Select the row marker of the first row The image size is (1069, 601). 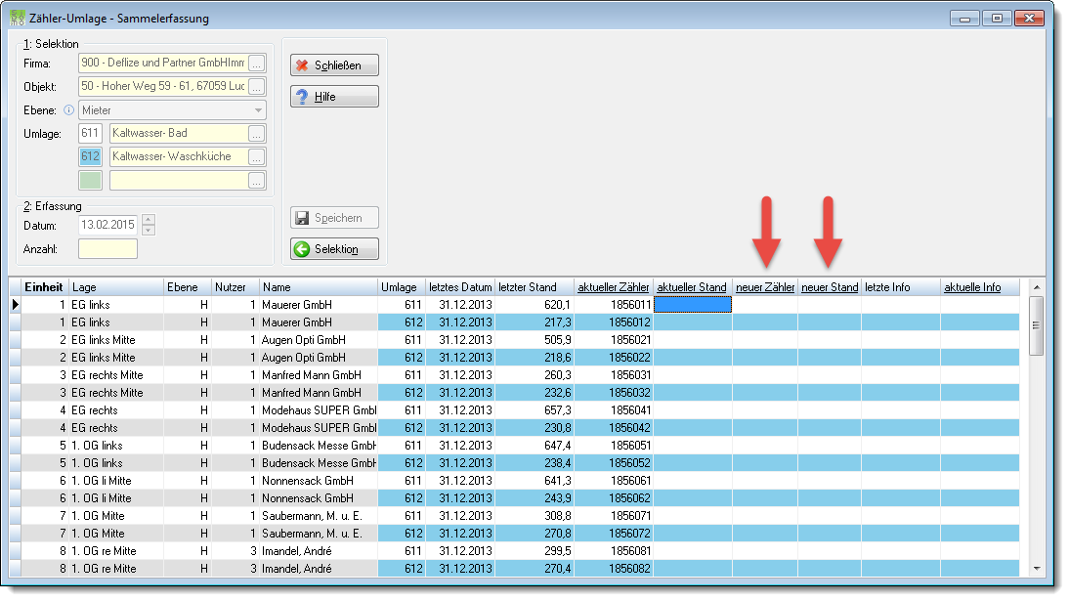pos(15,305)
